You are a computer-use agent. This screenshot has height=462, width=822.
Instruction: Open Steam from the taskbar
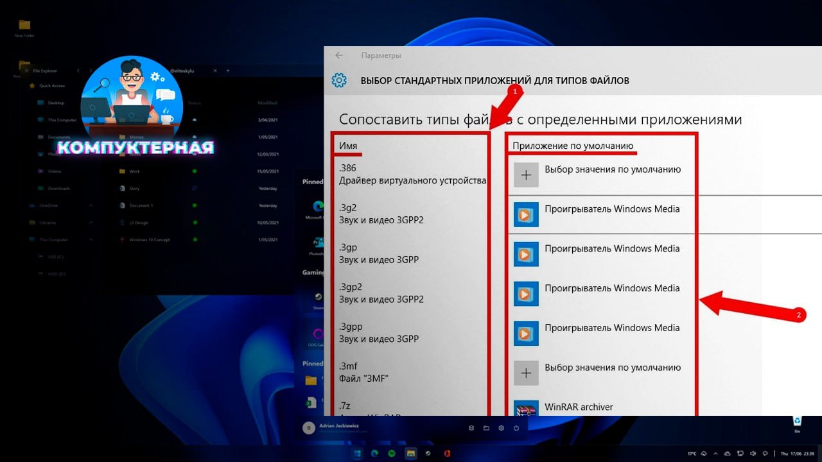coord(428,453)
